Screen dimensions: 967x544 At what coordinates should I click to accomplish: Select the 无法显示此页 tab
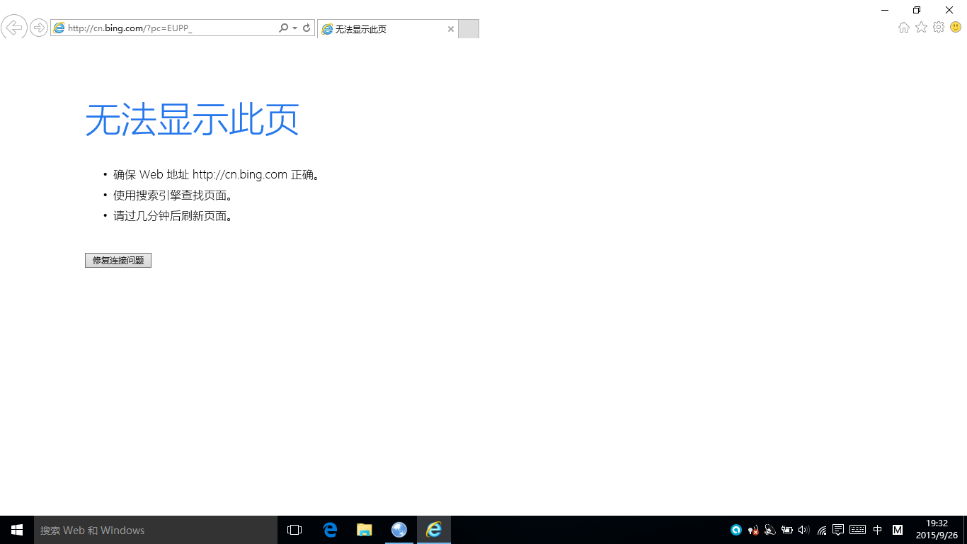click(382, 29)
